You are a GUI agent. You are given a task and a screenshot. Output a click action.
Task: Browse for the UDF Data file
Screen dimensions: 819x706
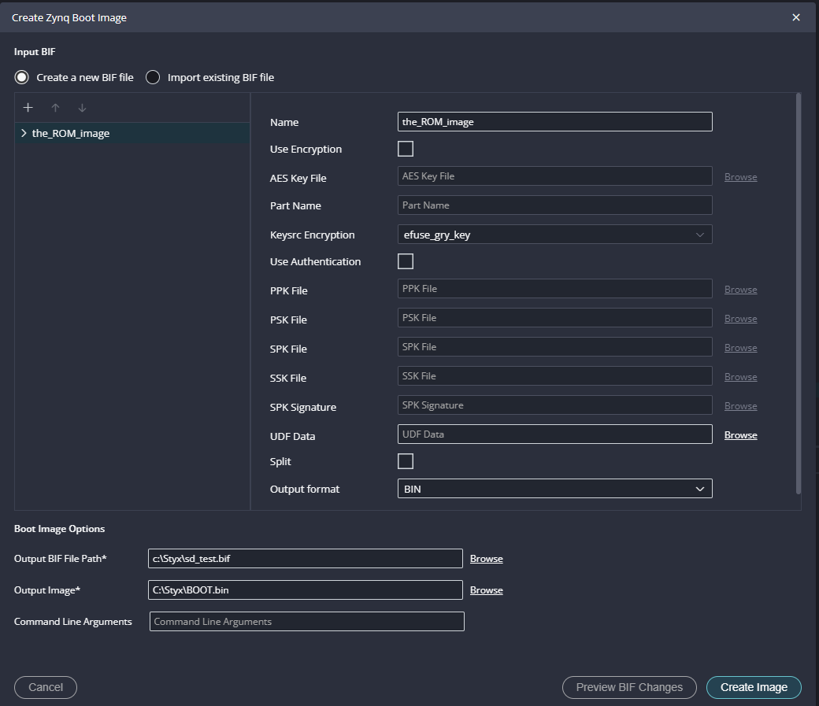(740, 435)
